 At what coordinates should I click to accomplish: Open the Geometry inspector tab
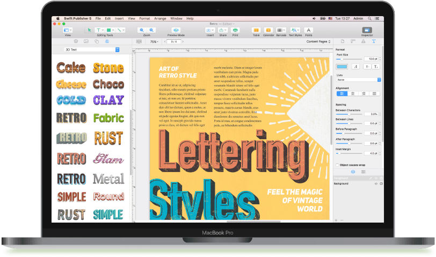coord(353,41)
